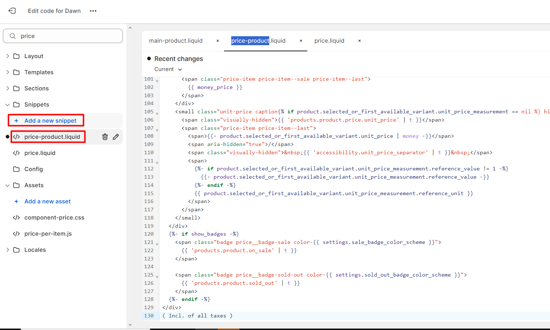Click the code icon beside price-per-item.js

[x=16, y=234]
